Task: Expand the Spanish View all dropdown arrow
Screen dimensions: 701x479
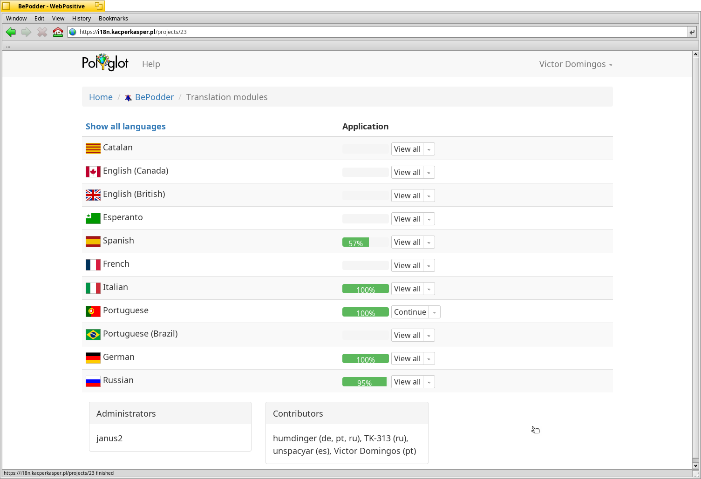Action: [429, 242]
